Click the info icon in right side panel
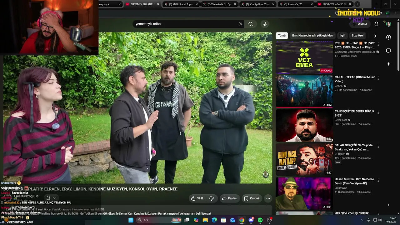 [388, 37]
